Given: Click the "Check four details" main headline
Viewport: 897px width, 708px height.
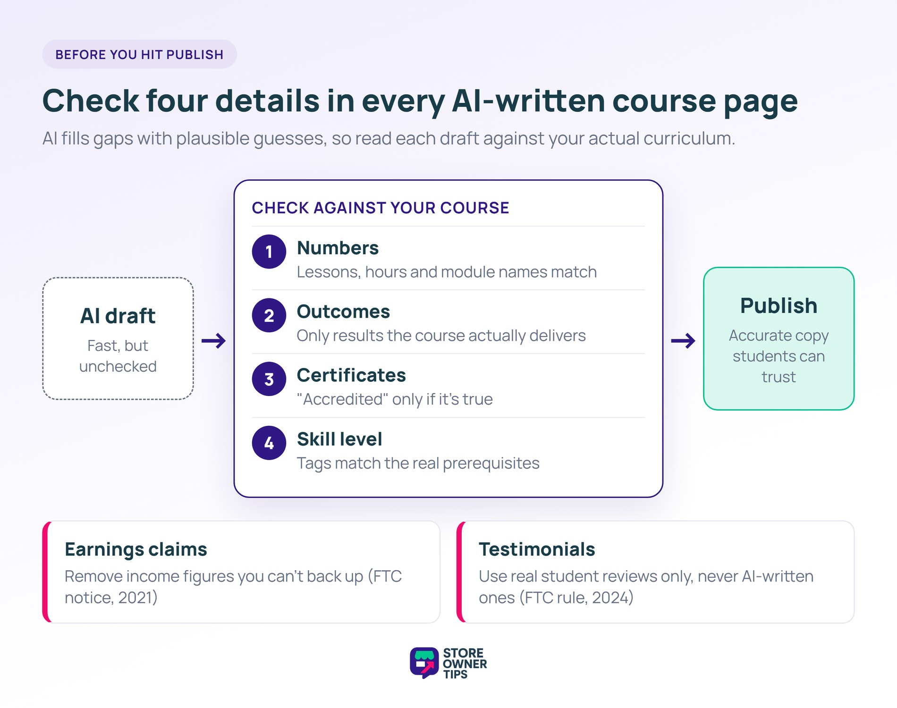Looking at the screenshot, I should click(420, 101).
